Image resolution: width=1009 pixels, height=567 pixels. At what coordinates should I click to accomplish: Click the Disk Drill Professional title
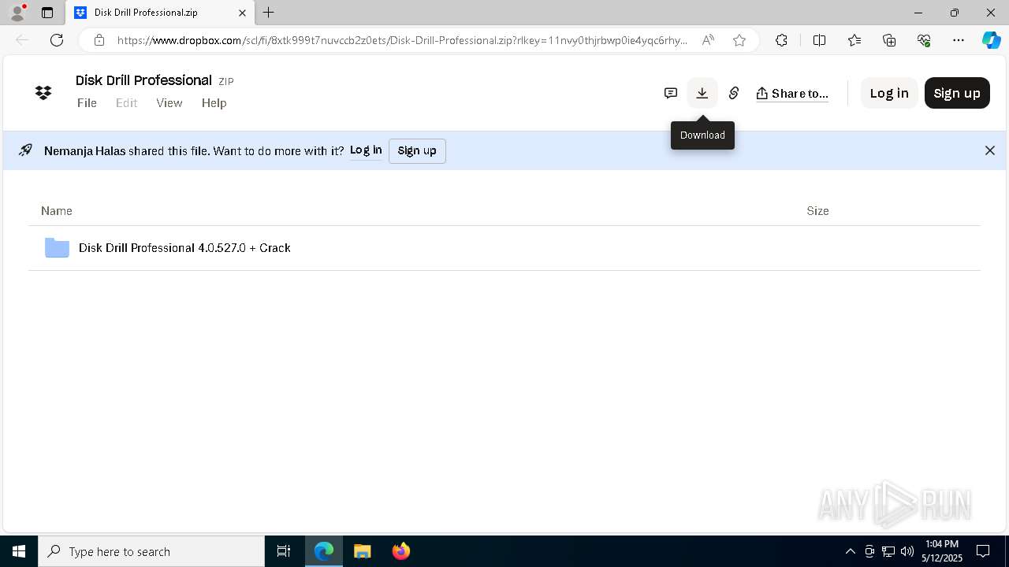click(143, 80)
